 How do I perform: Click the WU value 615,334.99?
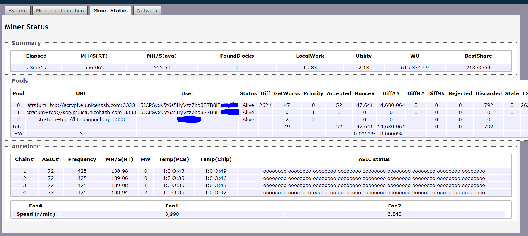tap(415, 68)
